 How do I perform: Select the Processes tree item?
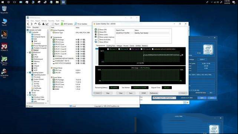(36, 77)
